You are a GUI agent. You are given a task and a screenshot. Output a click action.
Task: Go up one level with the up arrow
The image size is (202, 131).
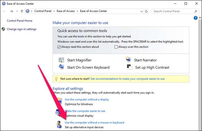pyautogui.click(x=22, y=11)
